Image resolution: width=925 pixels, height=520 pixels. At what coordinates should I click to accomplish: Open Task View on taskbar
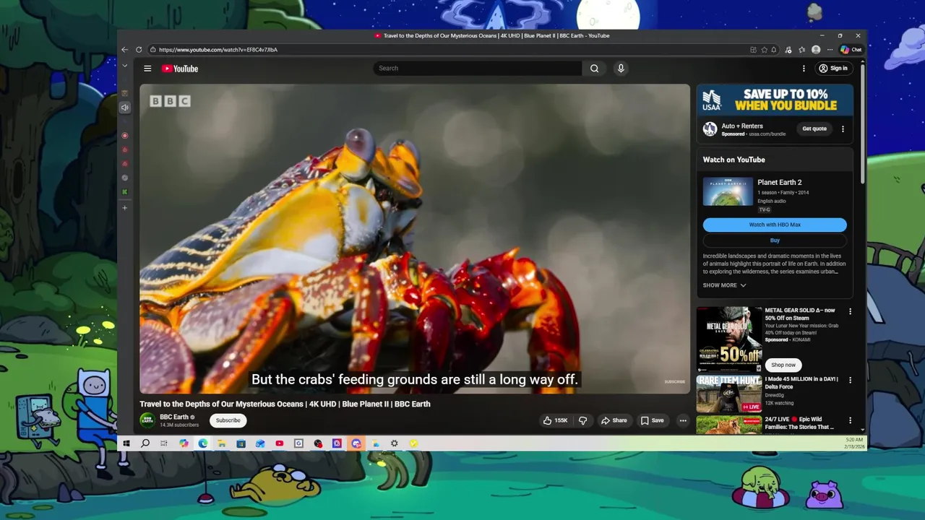point(164,443)
